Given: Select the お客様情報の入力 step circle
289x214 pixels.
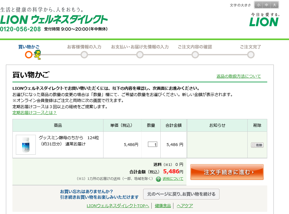Looking at the screenshot, I should [84, 55].
